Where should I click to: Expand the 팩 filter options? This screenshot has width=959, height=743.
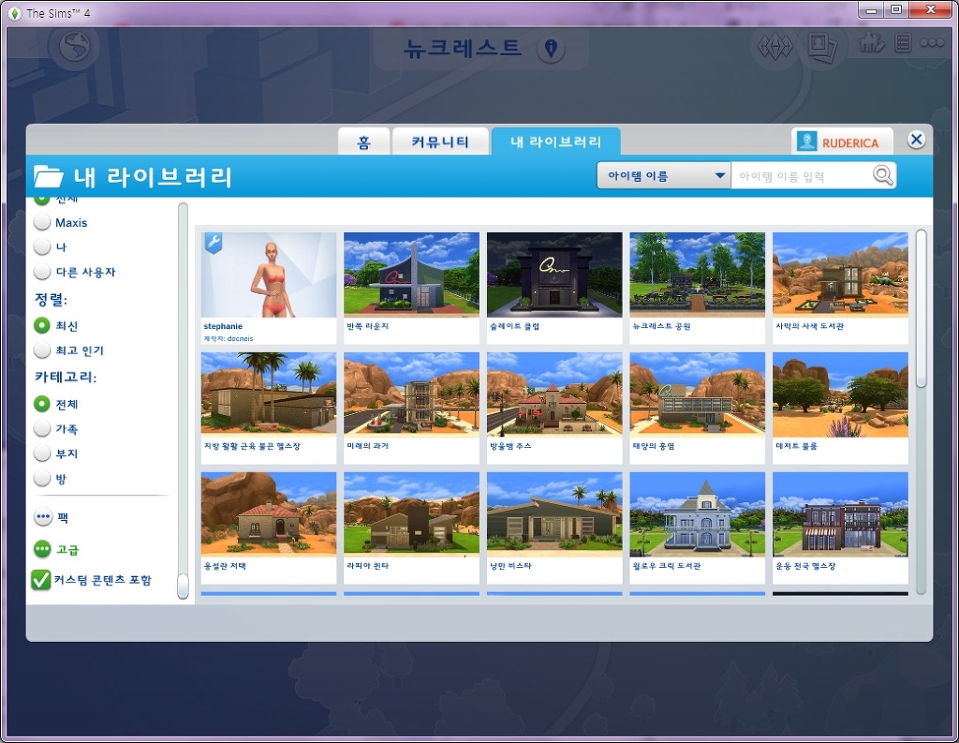[43, 517]
